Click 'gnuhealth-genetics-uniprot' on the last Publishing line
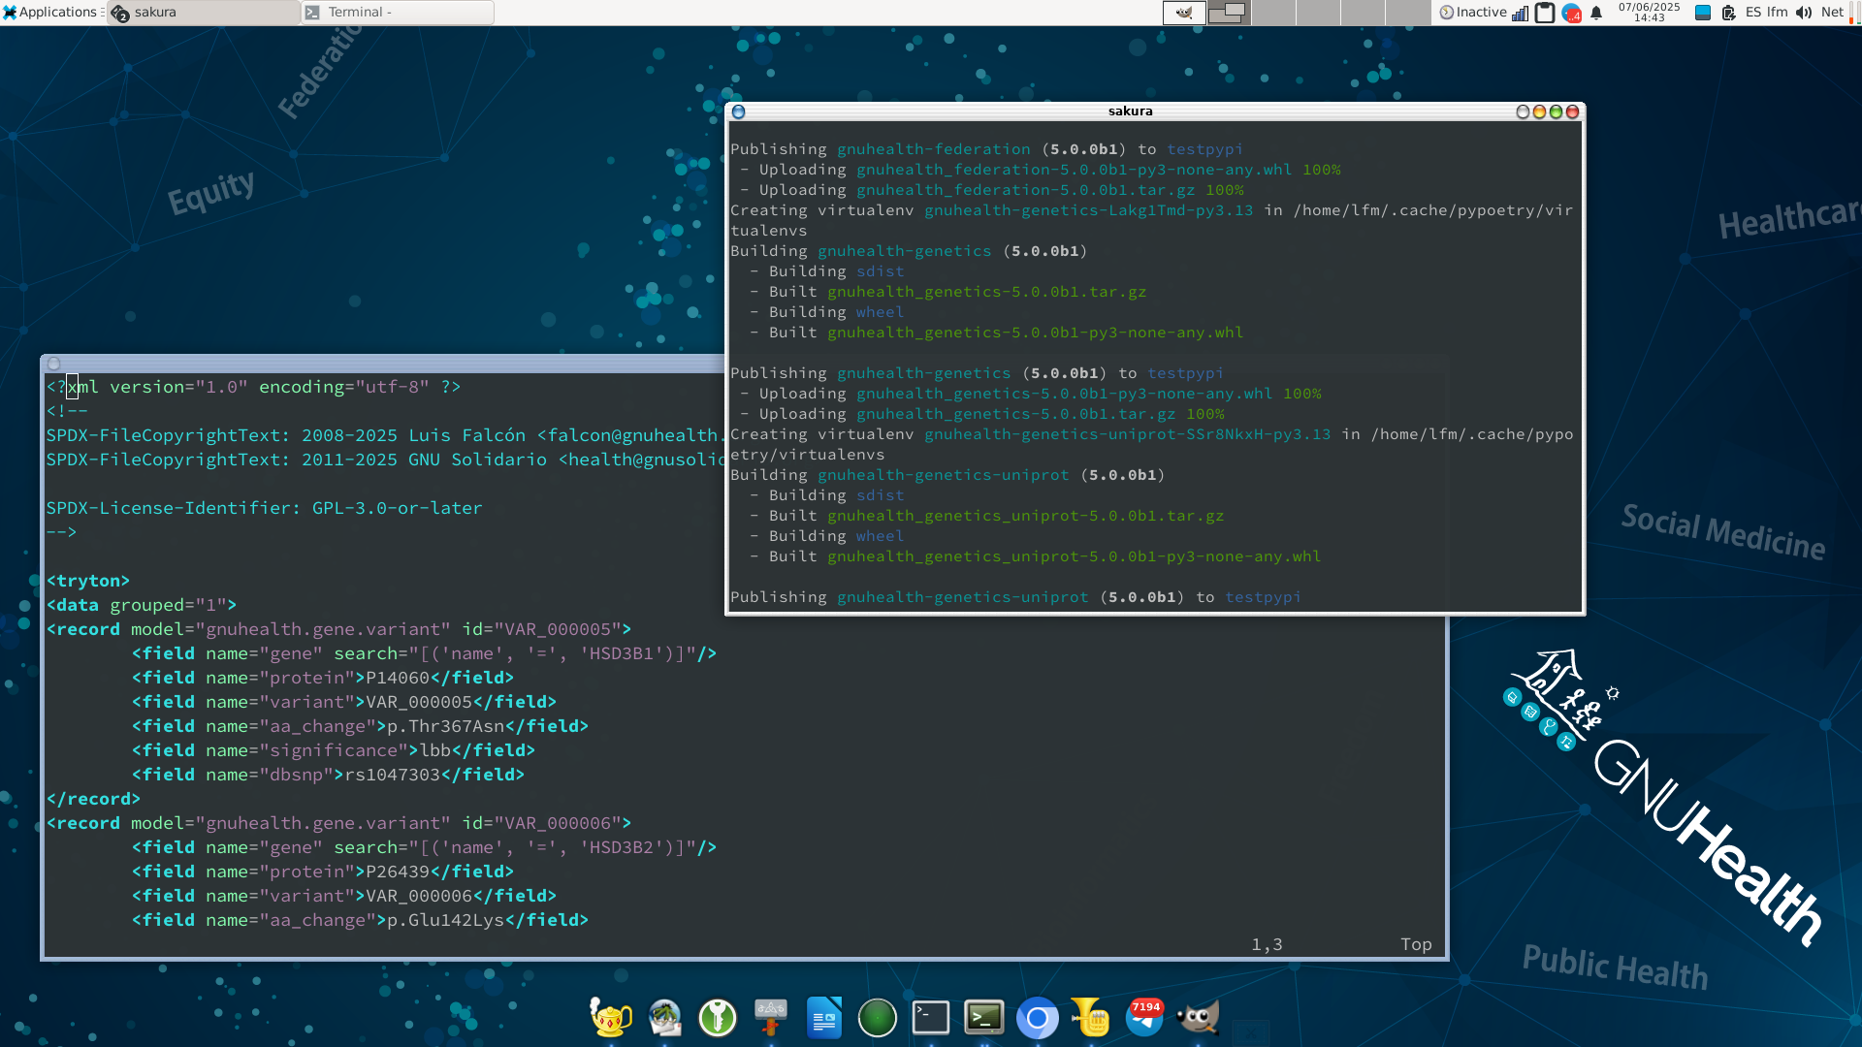The image size is (1862, 1047). (x=962, y=597)
